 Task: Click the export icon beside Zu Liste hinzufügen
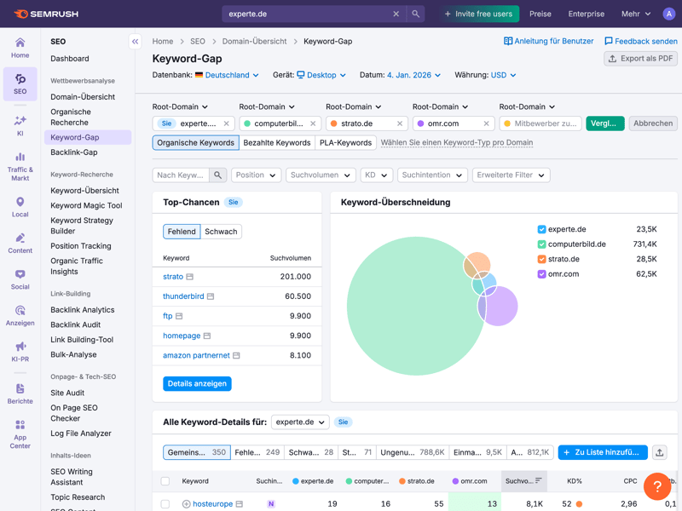pos(659,452)
